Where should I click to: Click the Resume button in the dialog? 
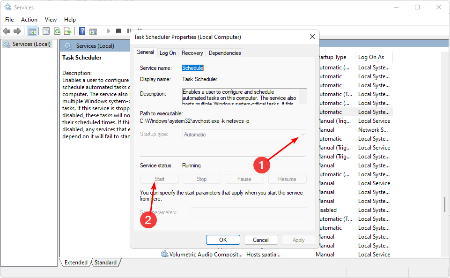287,179
